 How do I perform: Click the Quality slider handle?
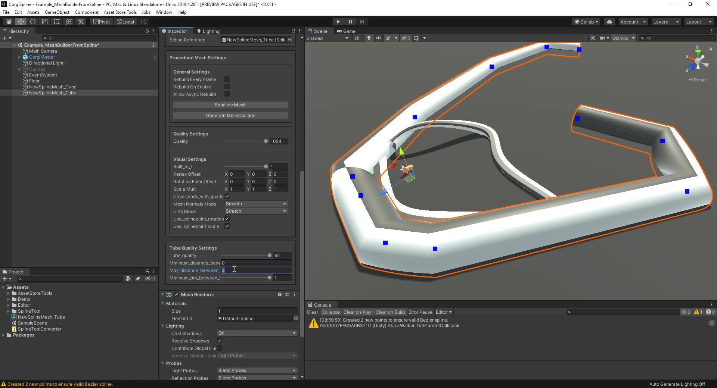266,141
